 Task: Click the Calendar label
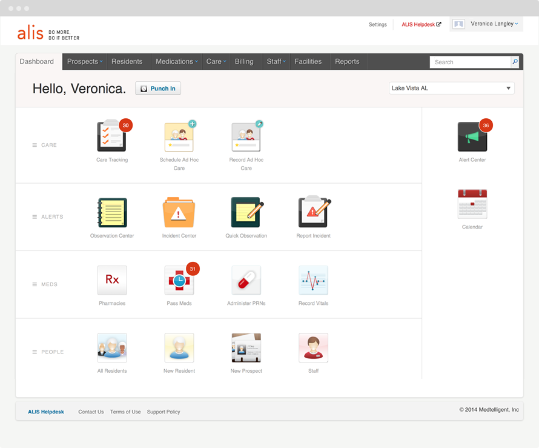tap(472, 227)
